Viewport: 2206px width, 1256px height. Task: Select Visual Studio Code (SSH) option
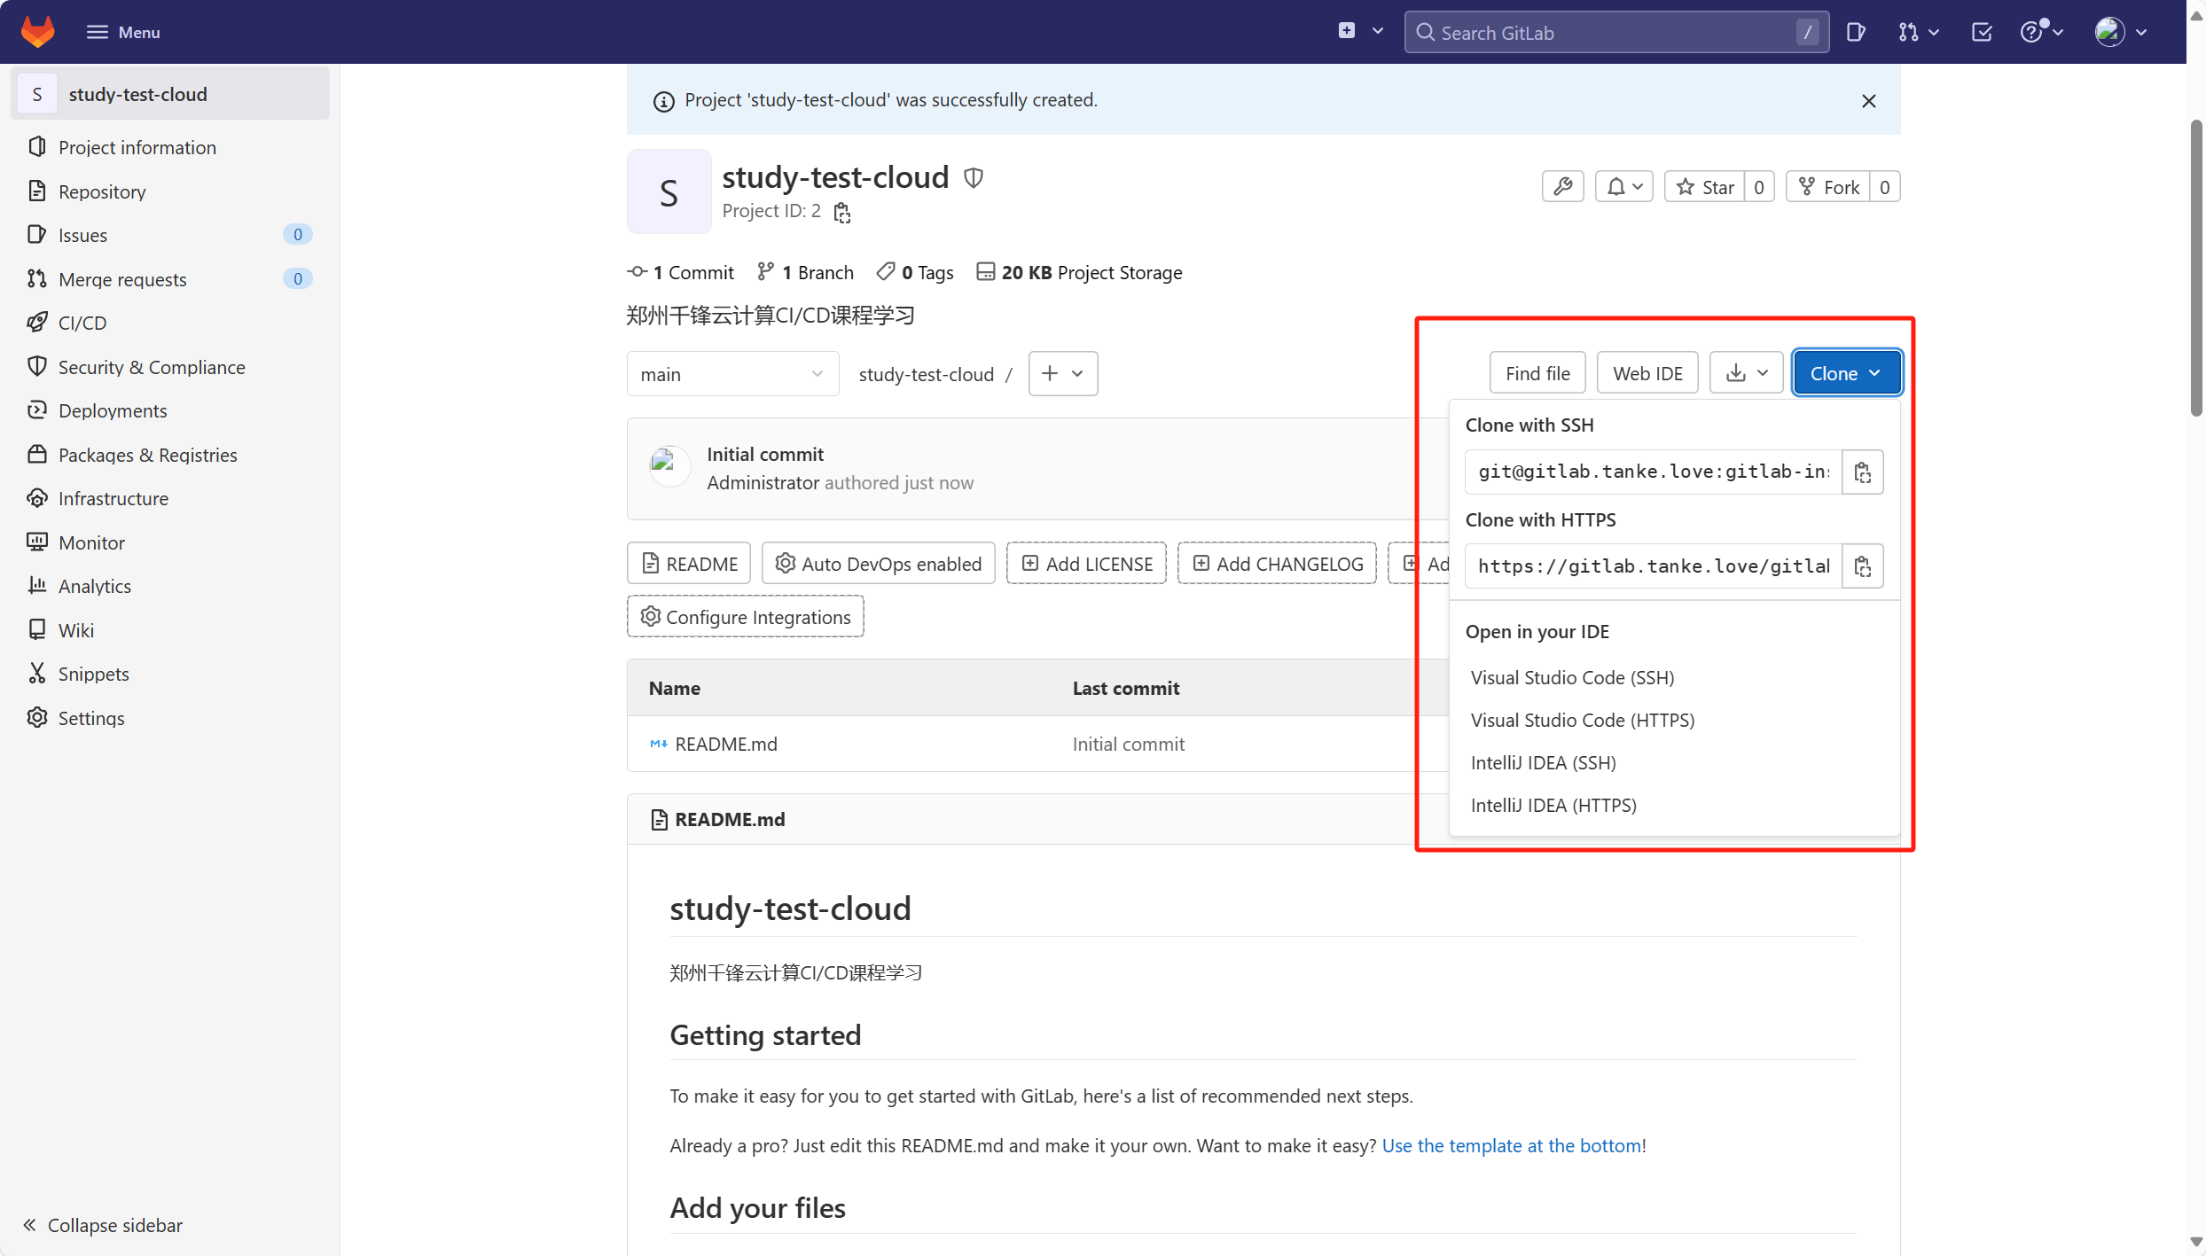click(1572, 677)
